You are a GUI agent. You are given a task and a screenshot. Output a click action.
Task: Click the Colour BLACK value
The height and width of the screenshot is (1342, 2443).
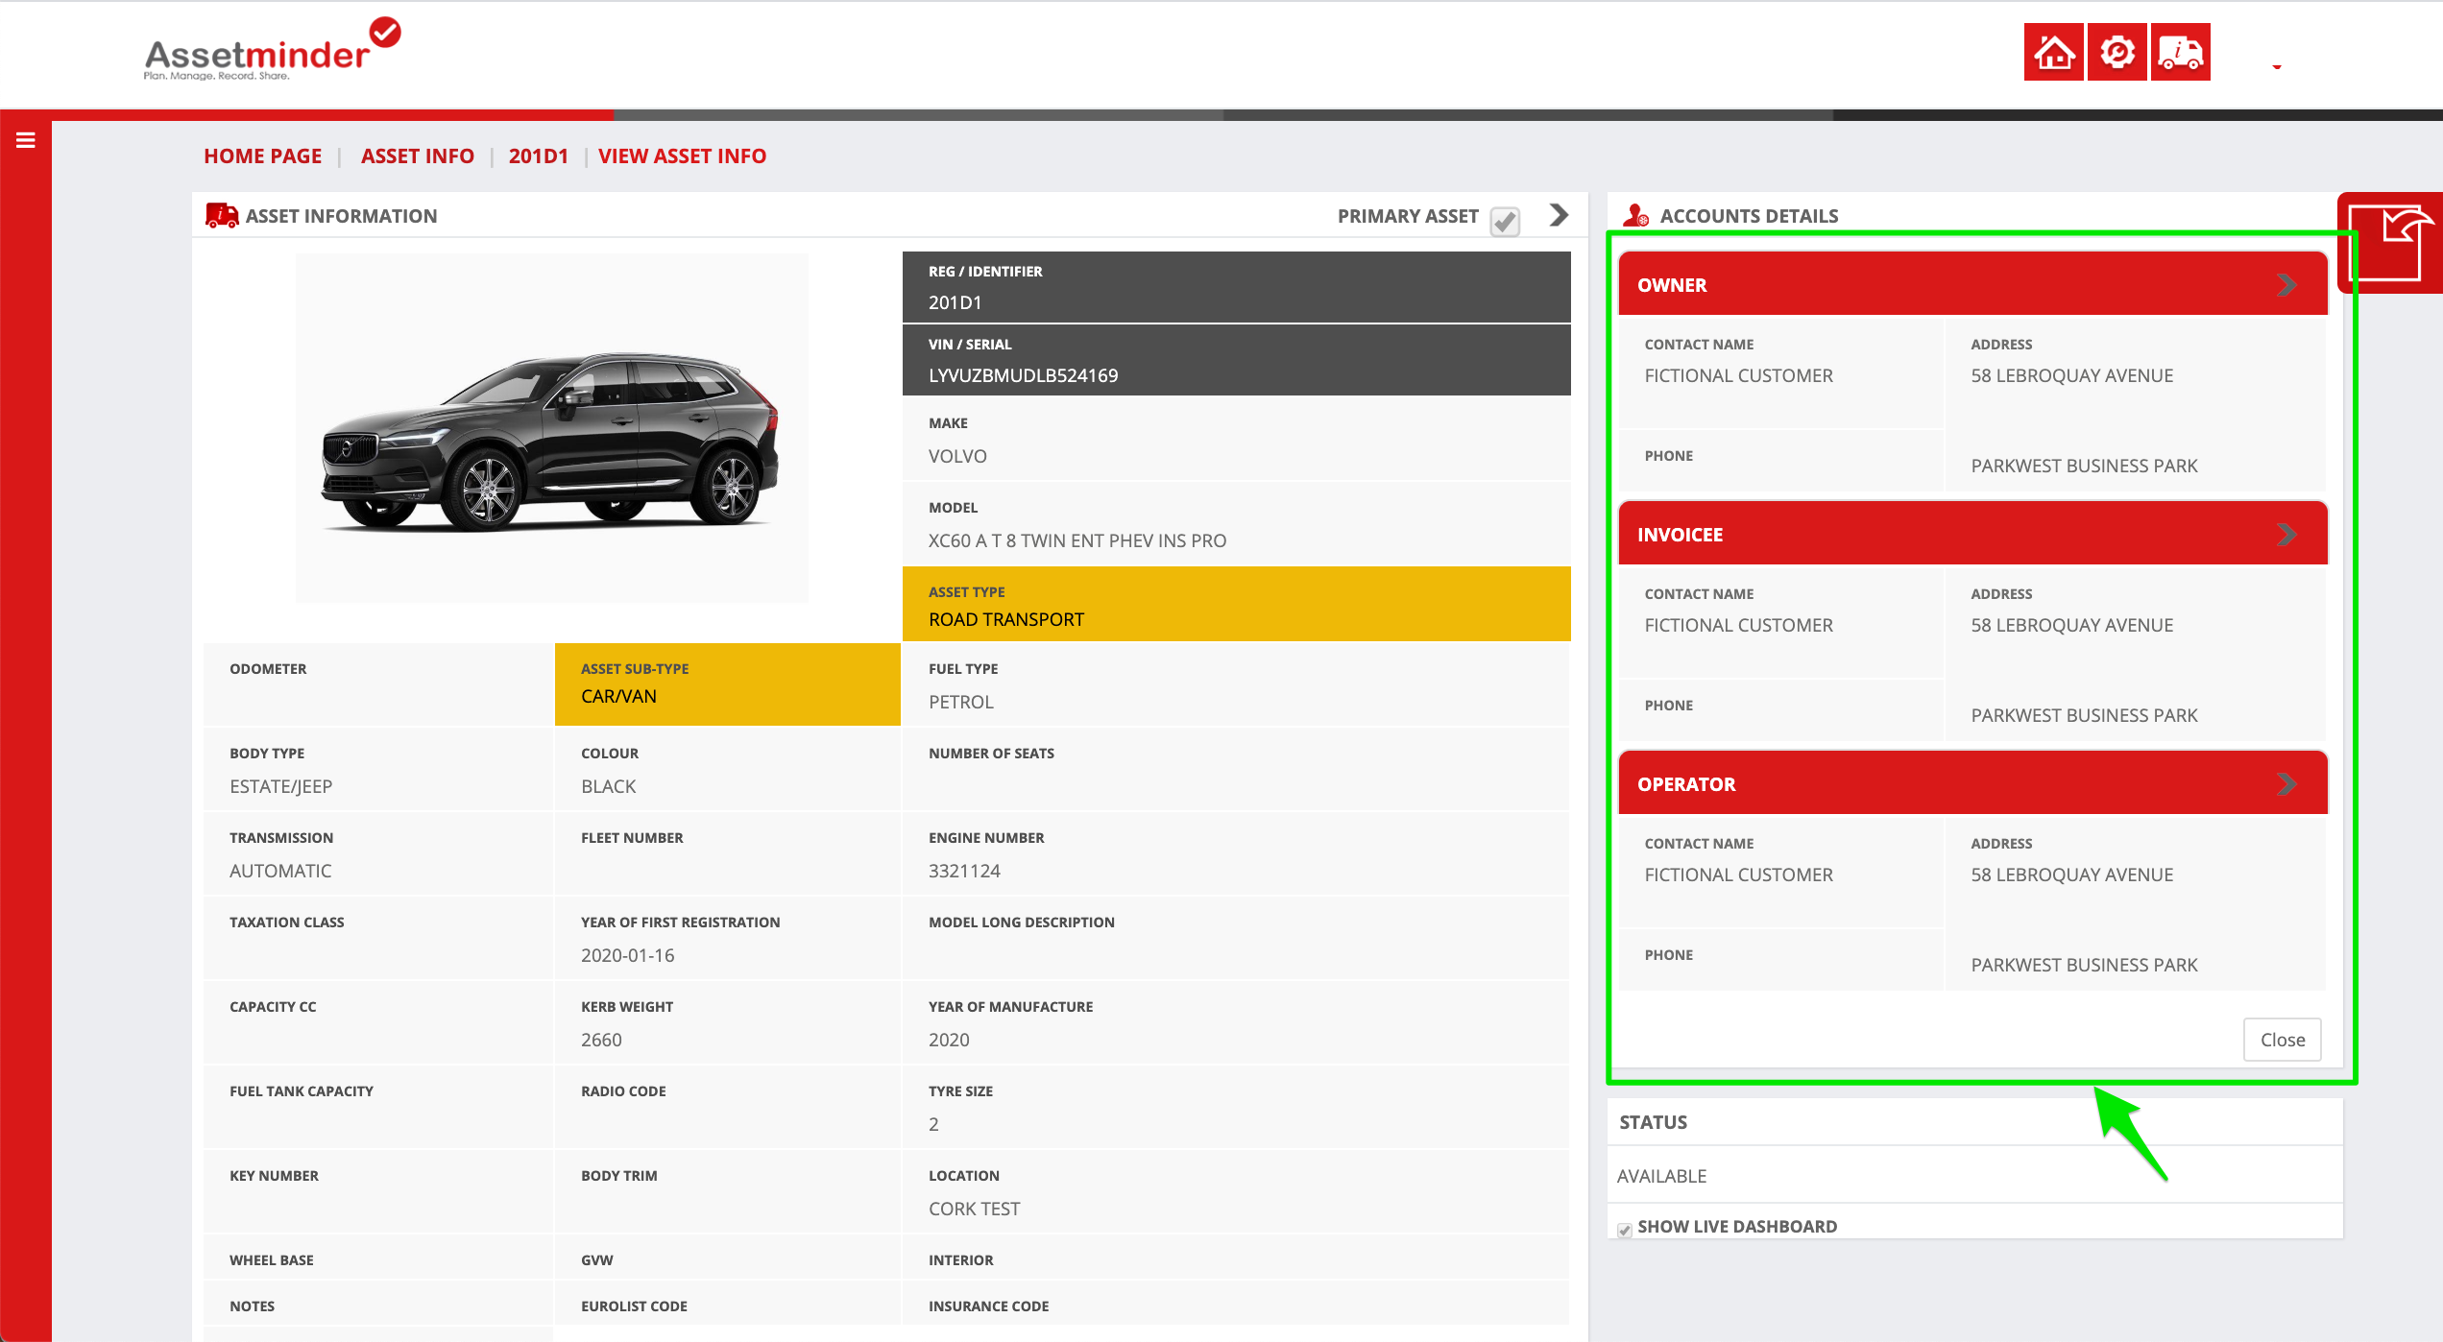[x=608, y=786]
